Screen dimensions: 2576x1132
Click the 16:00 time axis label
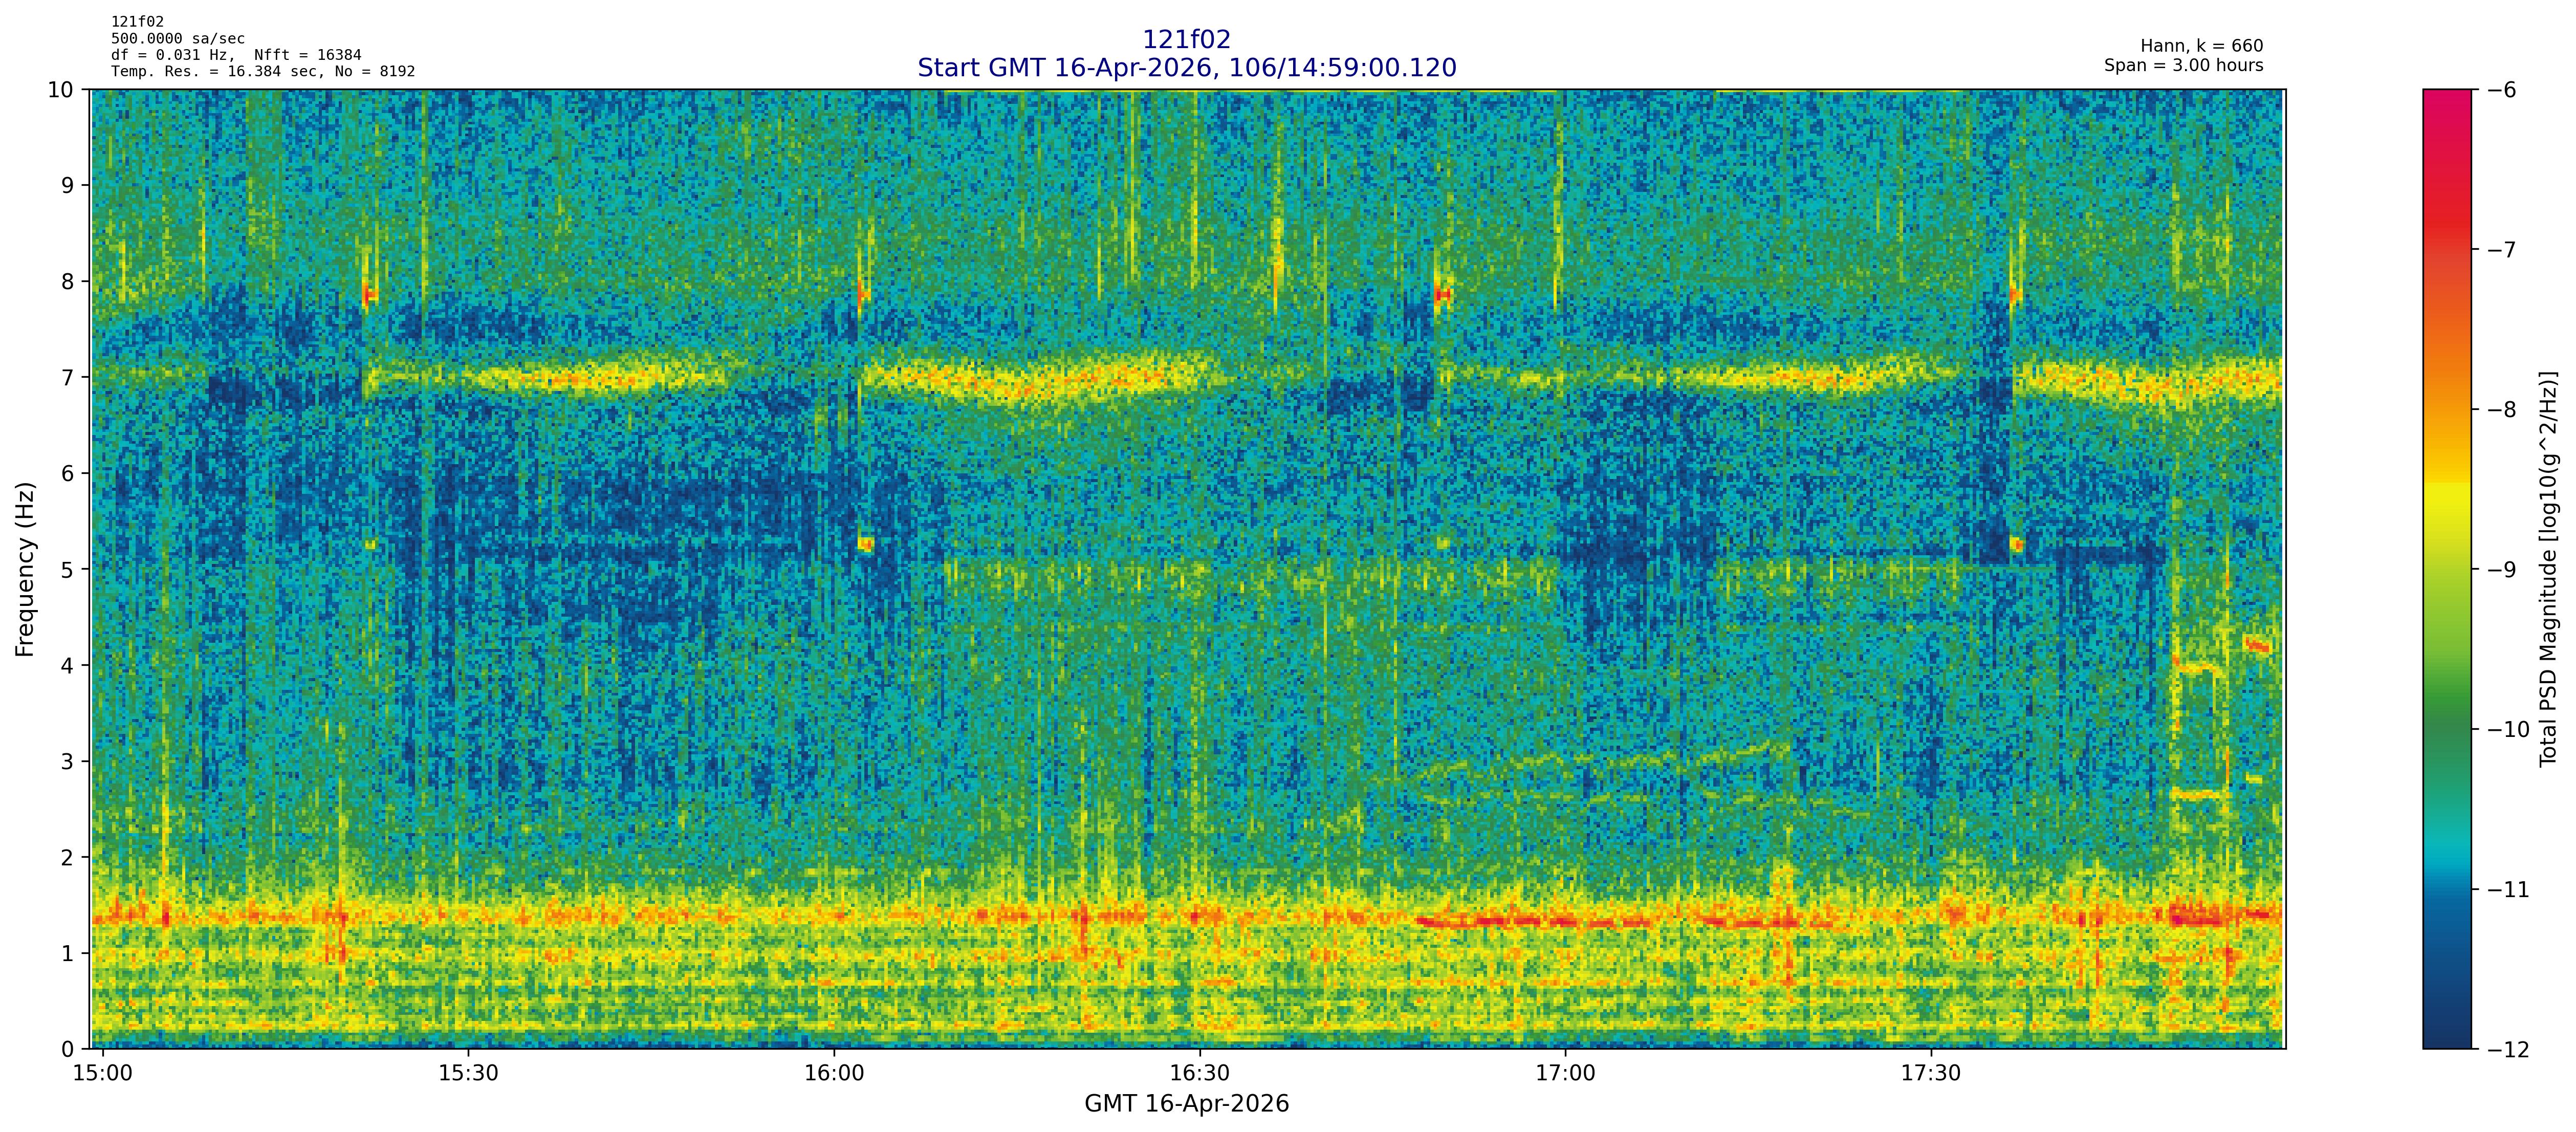click(x=834, y=1073)
